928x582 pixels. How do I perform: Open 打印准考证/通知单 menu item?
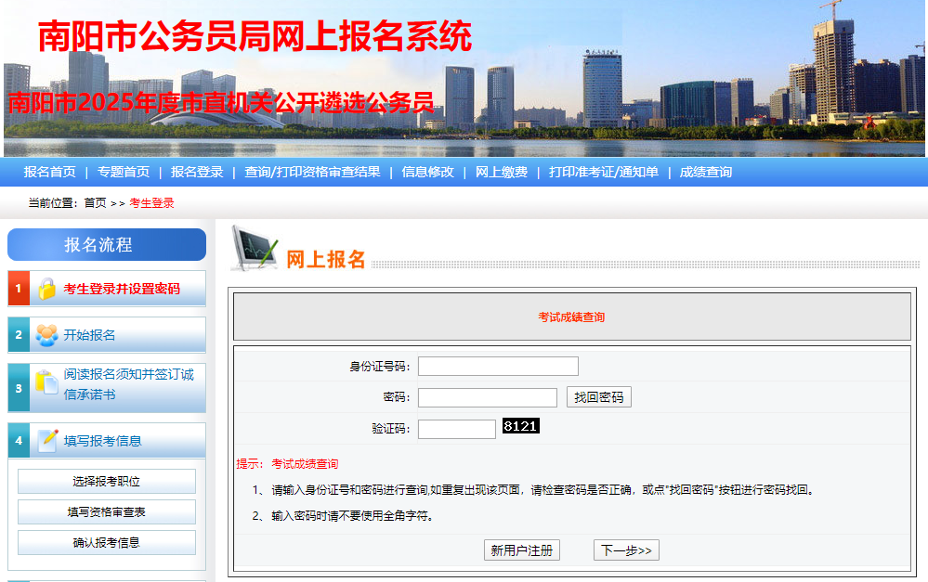pos(604,172)
